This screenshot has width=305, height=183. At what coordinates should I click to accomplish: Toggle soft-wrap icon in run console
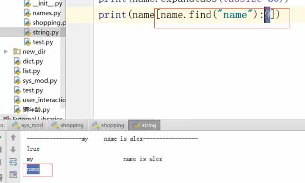click(x=13, y=162)
